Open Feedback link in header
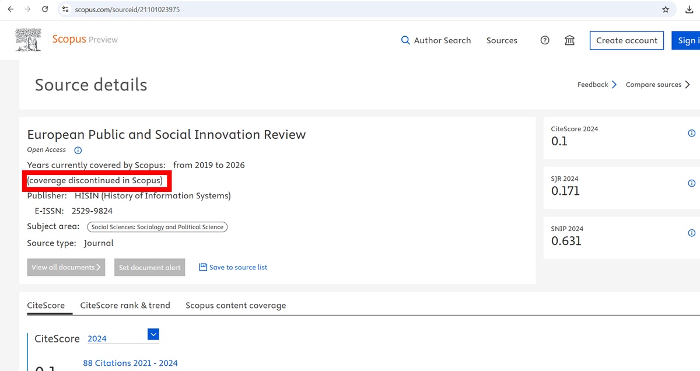 (596, 85)
